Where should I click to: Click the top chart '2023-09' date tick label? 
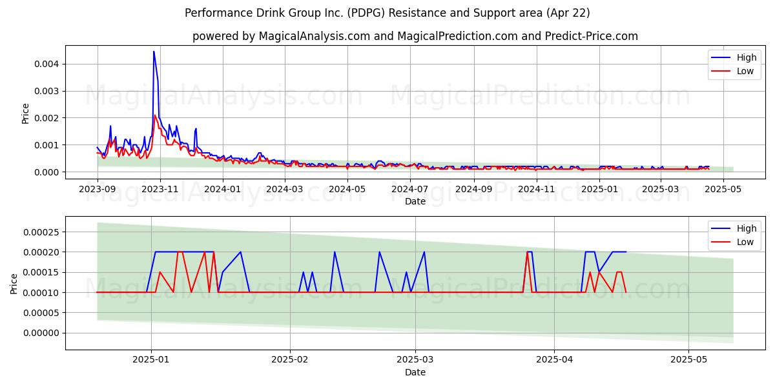[x=98, y=189]
